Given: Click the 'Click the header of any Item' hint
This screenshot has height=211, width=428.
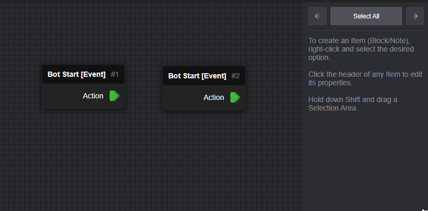Looking at the screenshot, I should coord(365,78).
